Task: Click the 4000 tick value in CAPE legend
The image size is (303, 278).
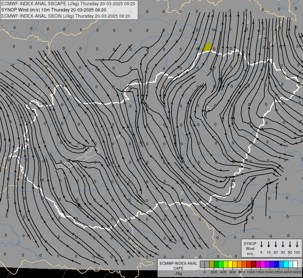Action: pyautogui.click(x=288, y=272)
